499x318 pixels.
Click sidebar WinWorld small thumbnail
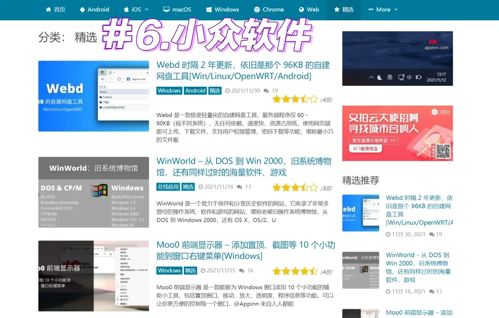(360, 270)
